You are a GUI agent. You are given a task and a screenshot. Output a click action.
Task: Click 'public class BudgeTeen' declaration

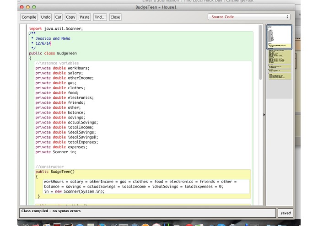coord(53,54)
